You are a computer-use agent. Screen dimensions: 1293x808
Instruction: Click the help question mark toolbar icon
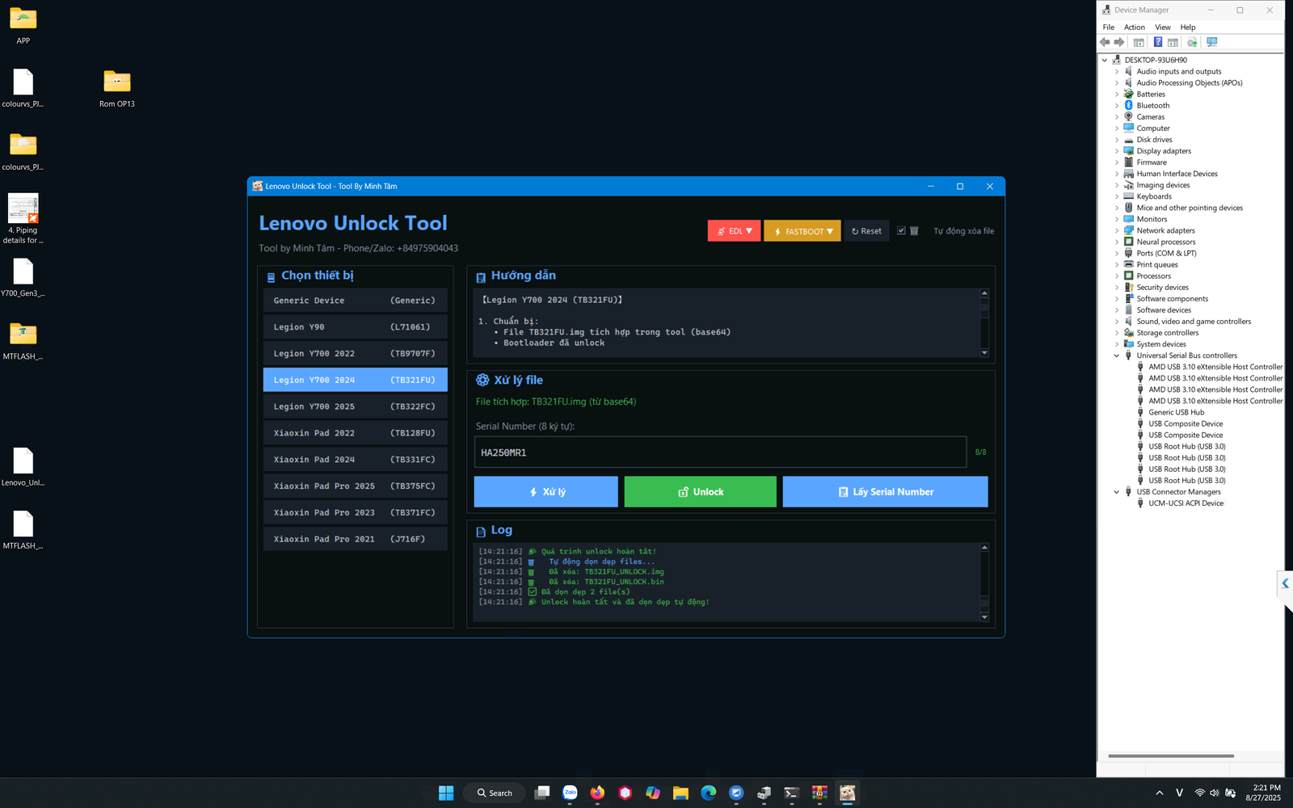(x=1157, y=42)
